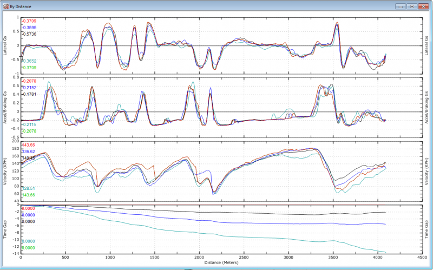Viewport: 433px width, 270px height.
Task: Click the 0.4 Accel/Braking axis tick
Action: pos(16,94)
